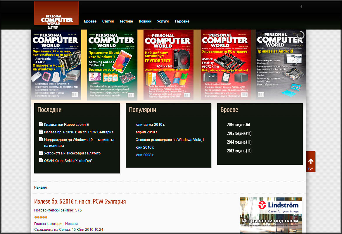Show the 2015 година (11) issues
The width and height of the screenshot is (342, 234).
click(239, 133)
